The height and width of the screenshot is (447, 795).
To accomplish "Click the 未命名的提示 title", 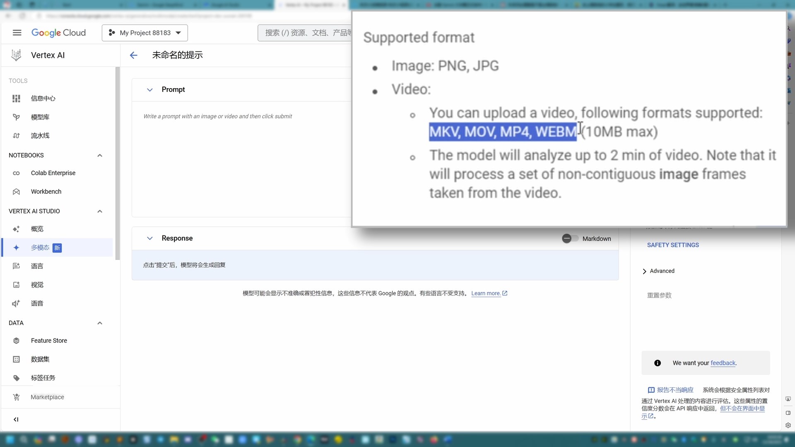I will pos(177,55).
